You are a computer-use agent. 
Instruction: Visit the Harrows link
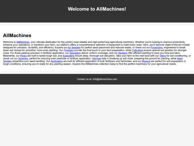click(97, 58)
